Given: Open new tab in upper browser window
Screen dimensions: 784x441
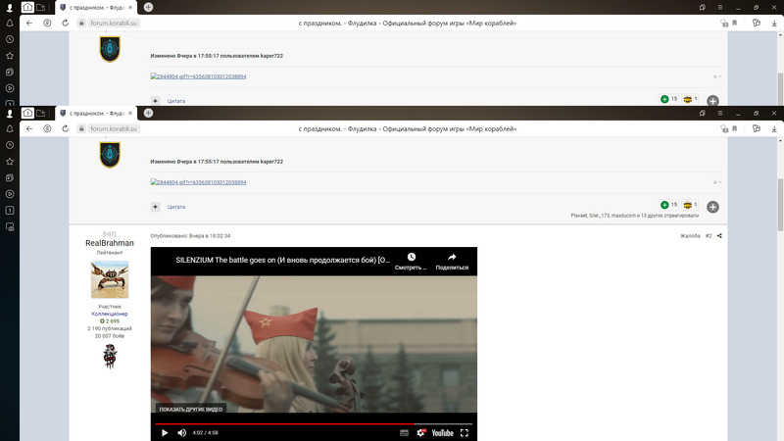Looking at the screenshot, I should (148, 7).
